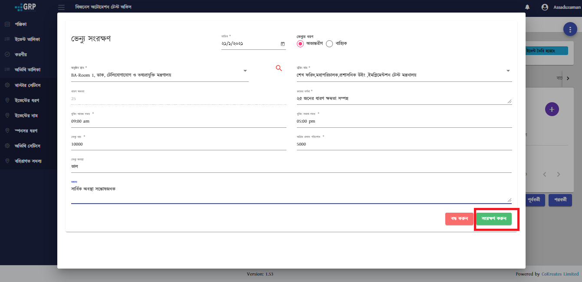The width and height of the screenshot is (582, 282).
Task: Click the venue cost field with 10000
Action: tap(179, 144)
